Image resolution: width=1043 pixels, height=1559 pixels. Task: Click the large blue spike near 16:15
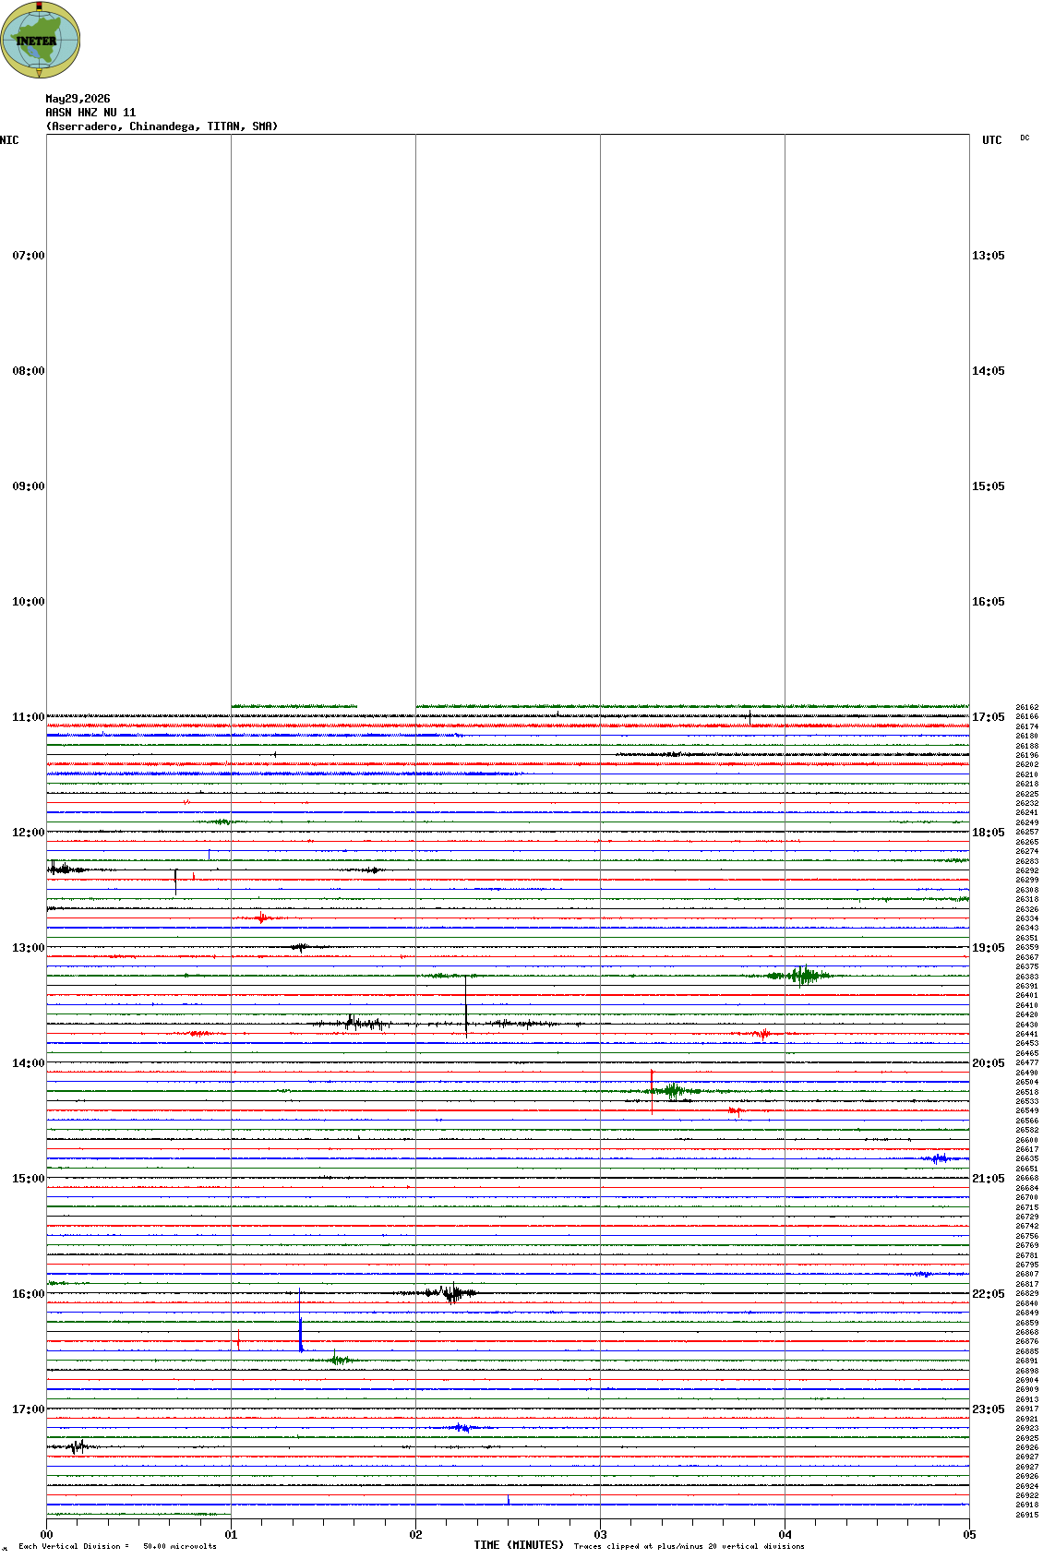300,1320
